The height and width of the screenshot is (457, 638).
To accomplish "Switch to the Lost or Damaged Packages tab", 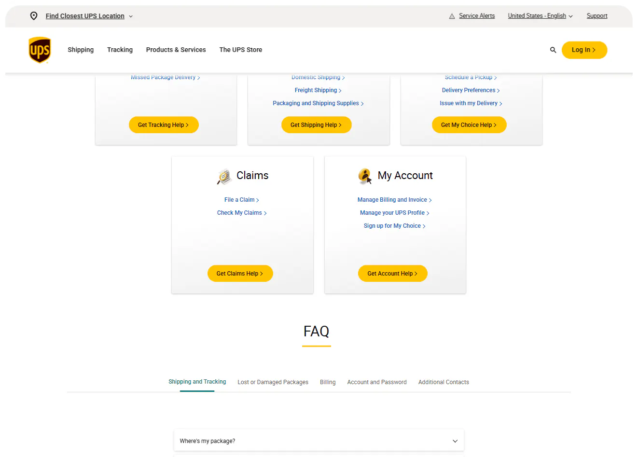I will click(x=273, y=382).
